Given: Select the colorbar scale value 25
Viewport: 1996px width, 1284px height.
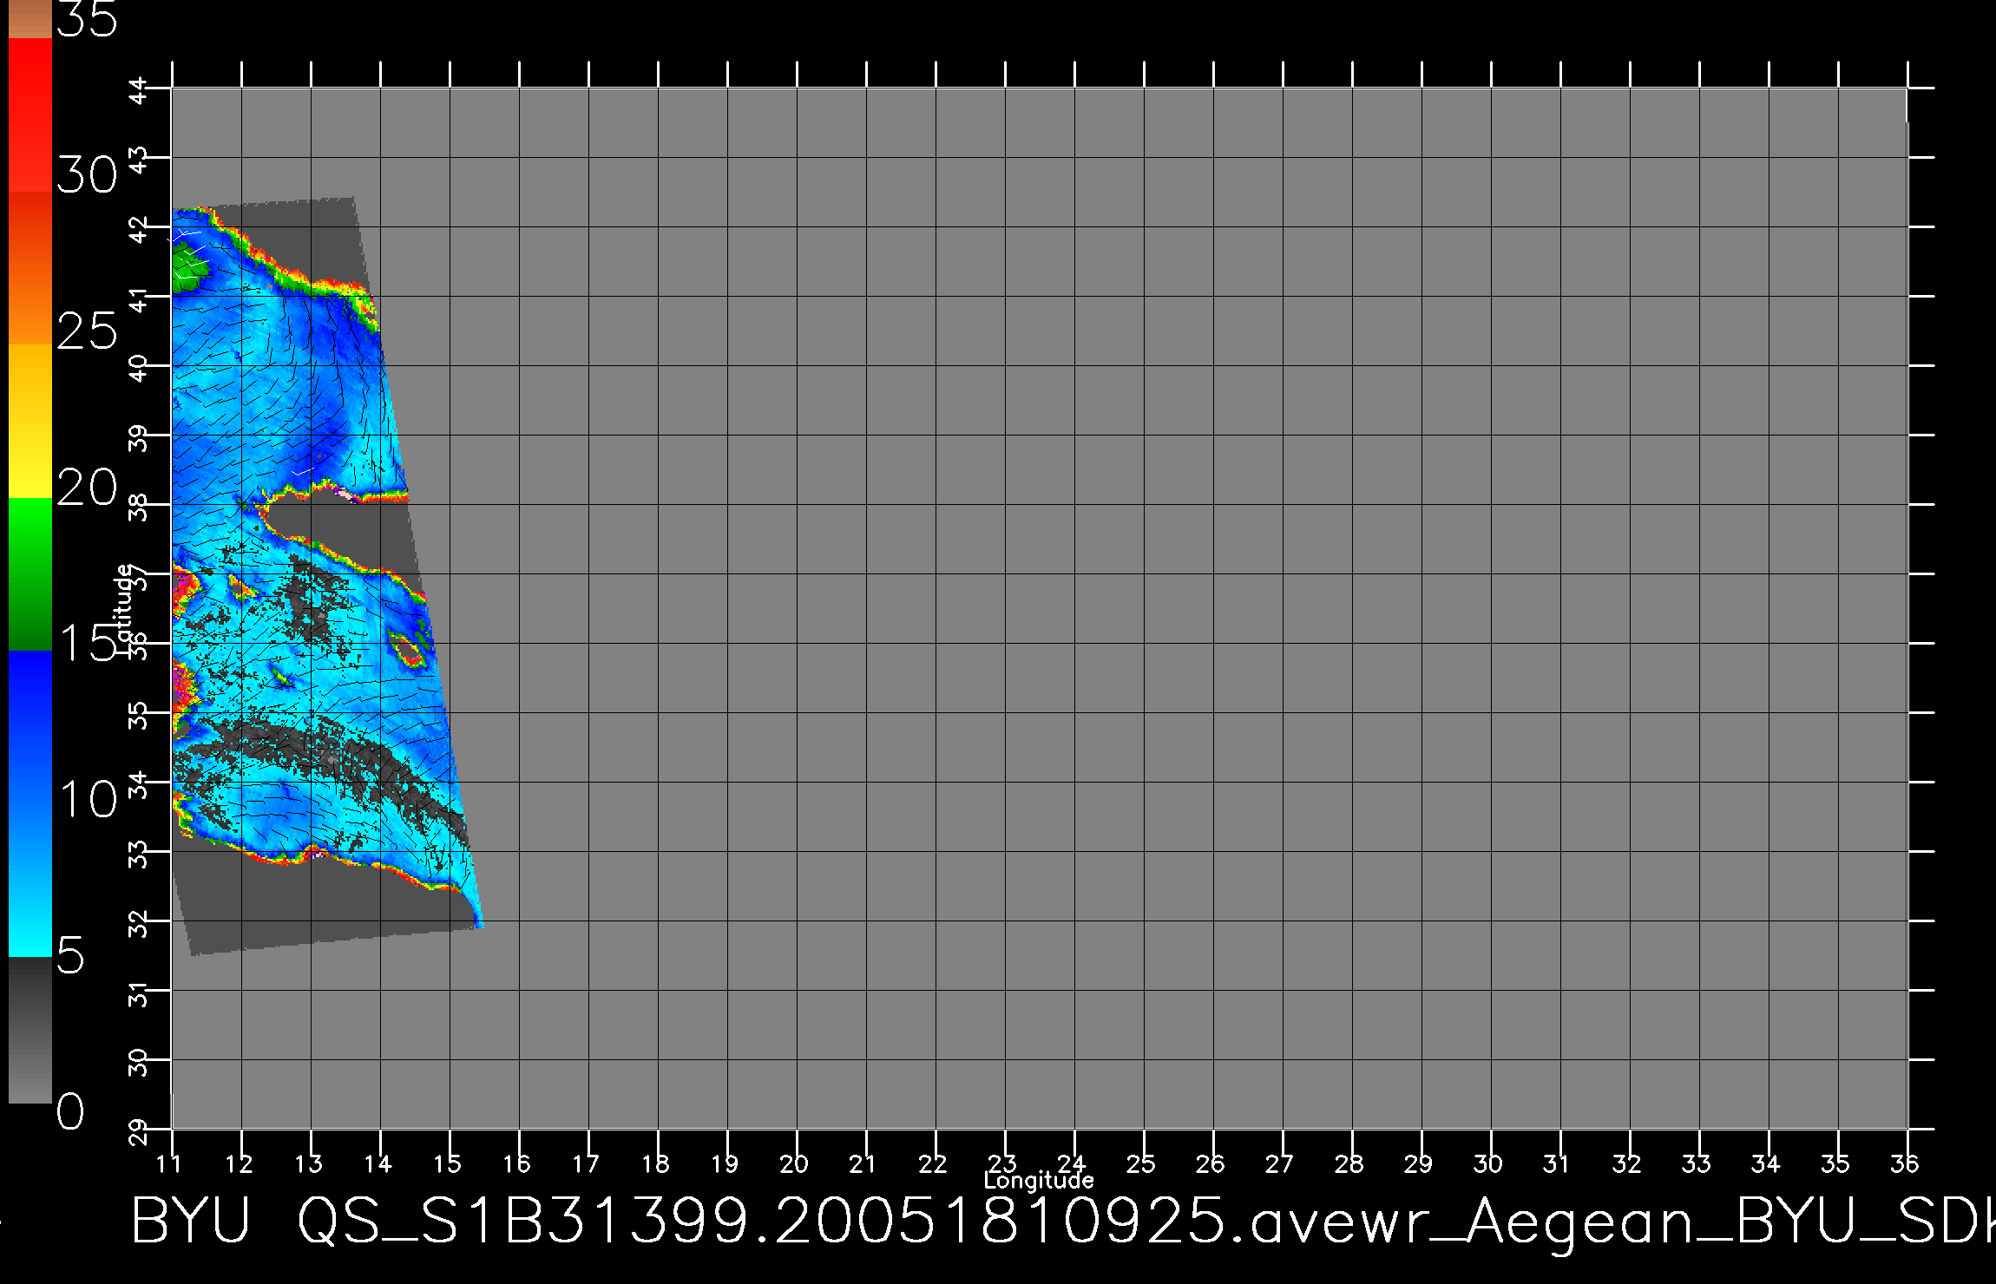Looking at the screenshot, I should [x=87, y=331].
